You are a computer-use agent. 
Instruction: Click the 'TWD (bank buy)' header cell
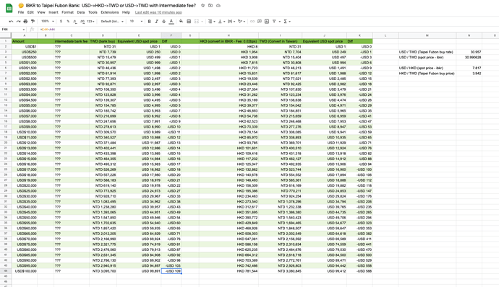pos(103,41)
